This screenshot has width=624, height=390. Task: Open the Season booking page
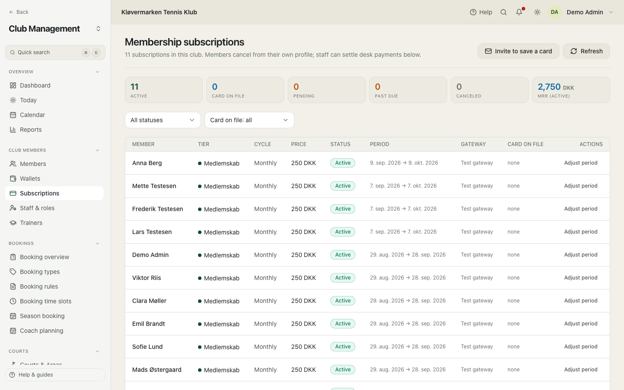[54, 316]
